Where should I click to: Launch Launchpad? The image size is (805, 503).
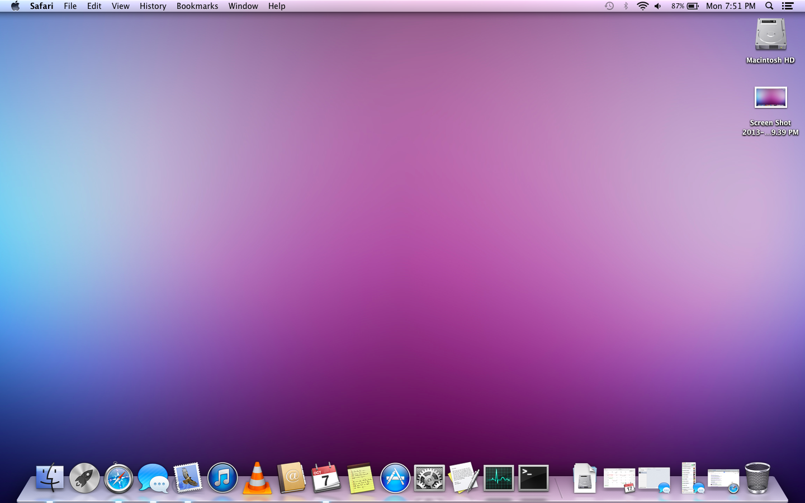coord(84,478)
